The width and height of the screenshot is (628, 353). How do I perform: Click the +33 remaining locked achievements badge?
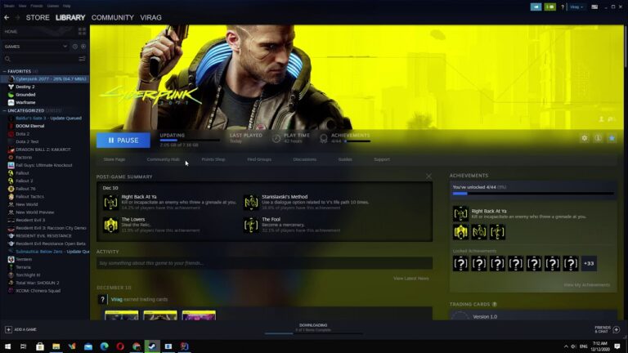click(589, 263)
